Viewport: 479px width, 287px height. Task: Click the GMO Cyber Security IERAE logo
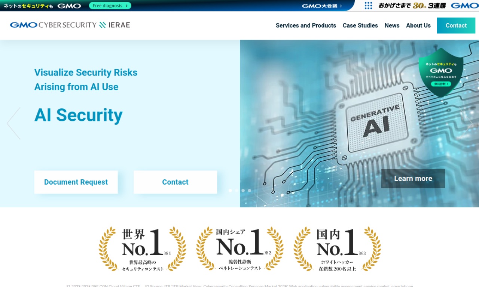click(70, 25)
